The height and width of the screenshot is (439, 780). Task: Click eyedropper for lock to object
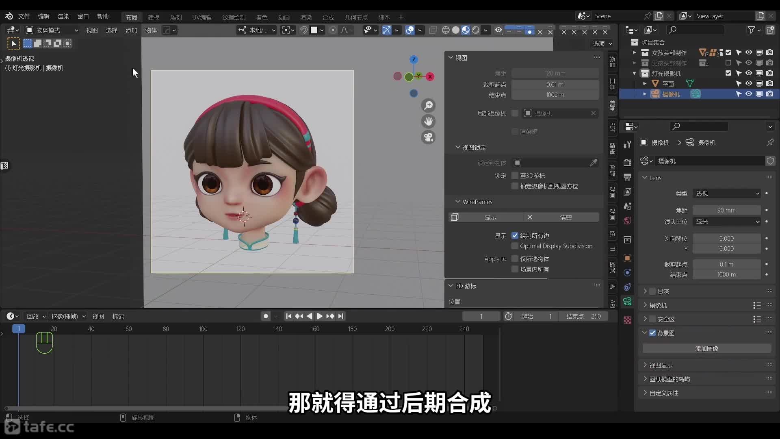point(594,163)
